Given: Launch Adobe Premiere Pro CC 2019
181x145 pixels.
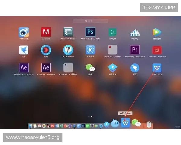Looking at the screenshot, I should pyautogui.click(x=135, y=50).
